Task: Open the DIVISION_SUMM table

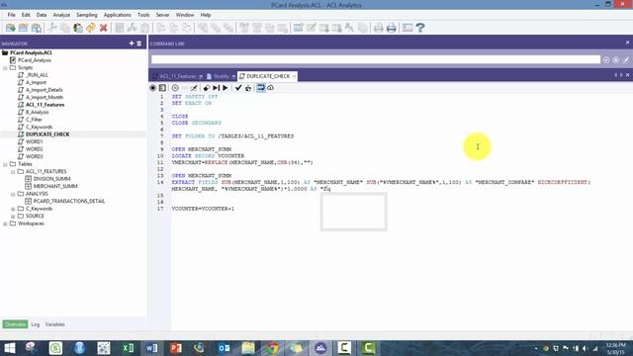Action: (x=51, y=179)
